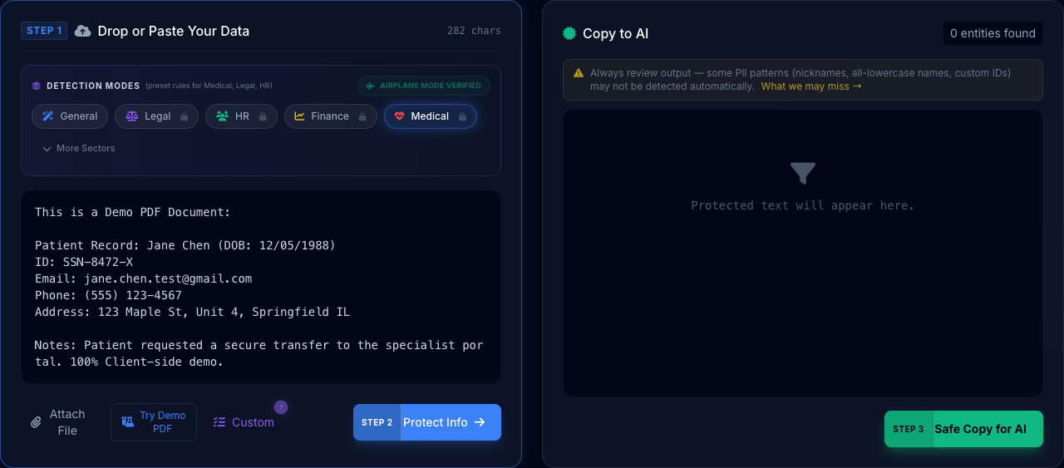Click the people icon on HR

point(222,116)
